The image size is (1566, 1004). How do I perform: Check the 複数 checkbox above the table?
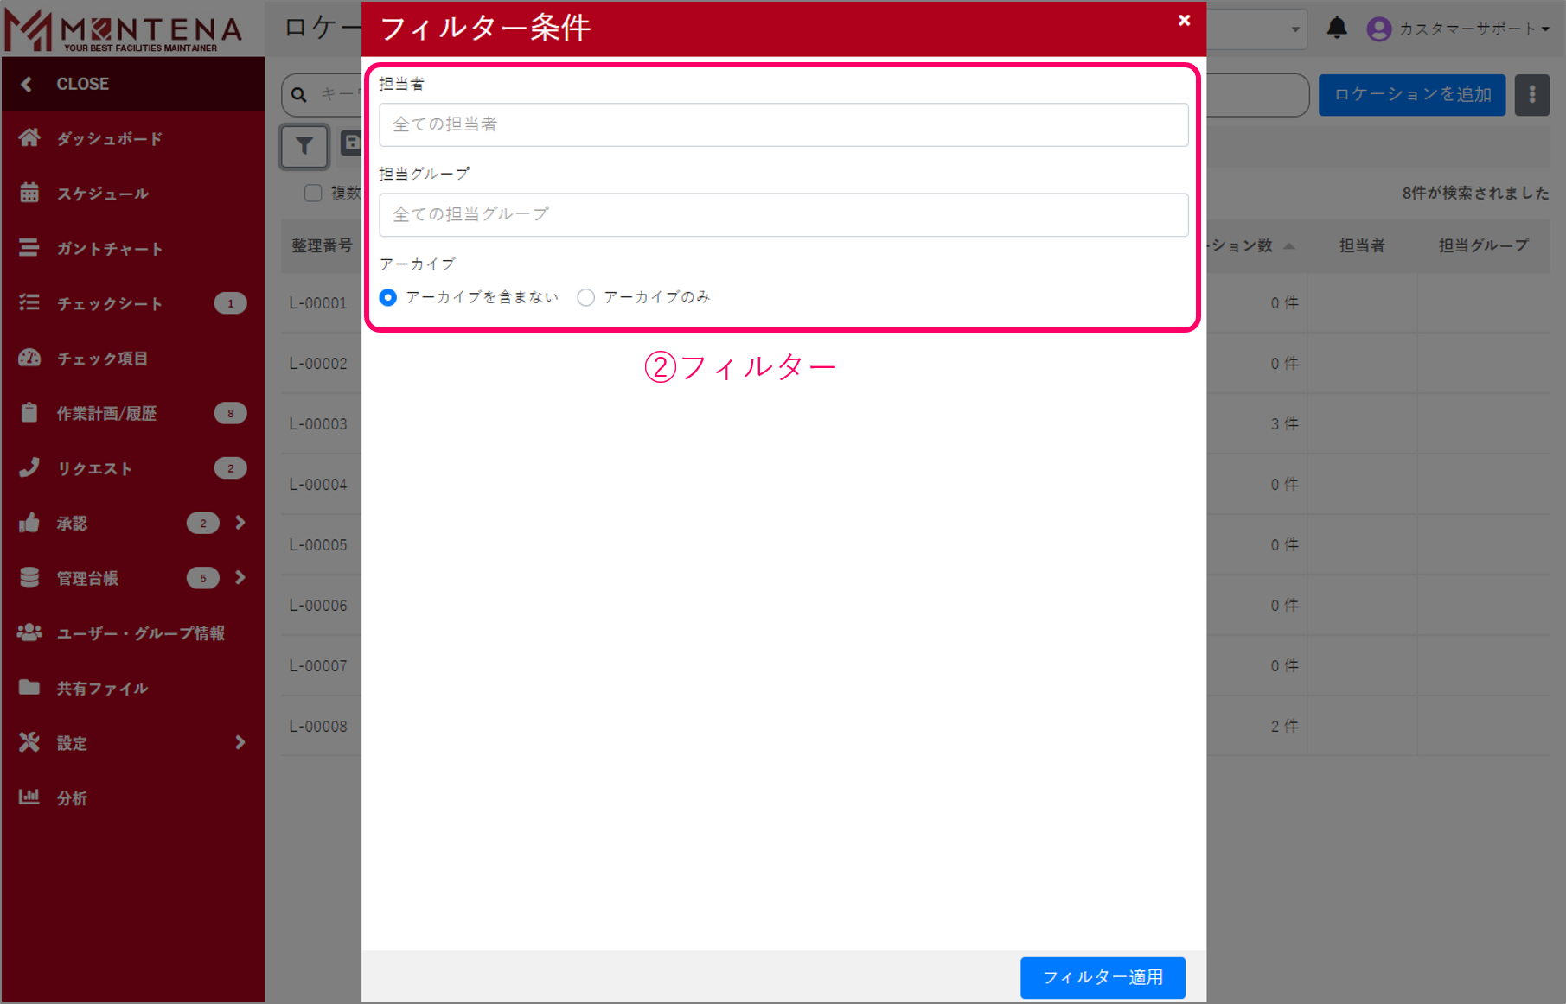[313, 193]
